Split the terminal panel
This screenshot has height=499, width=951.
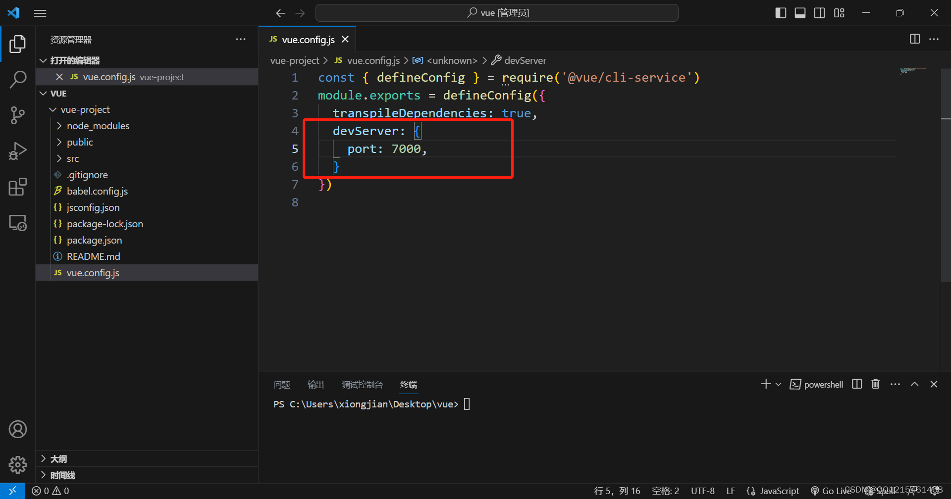click(857, 384)
